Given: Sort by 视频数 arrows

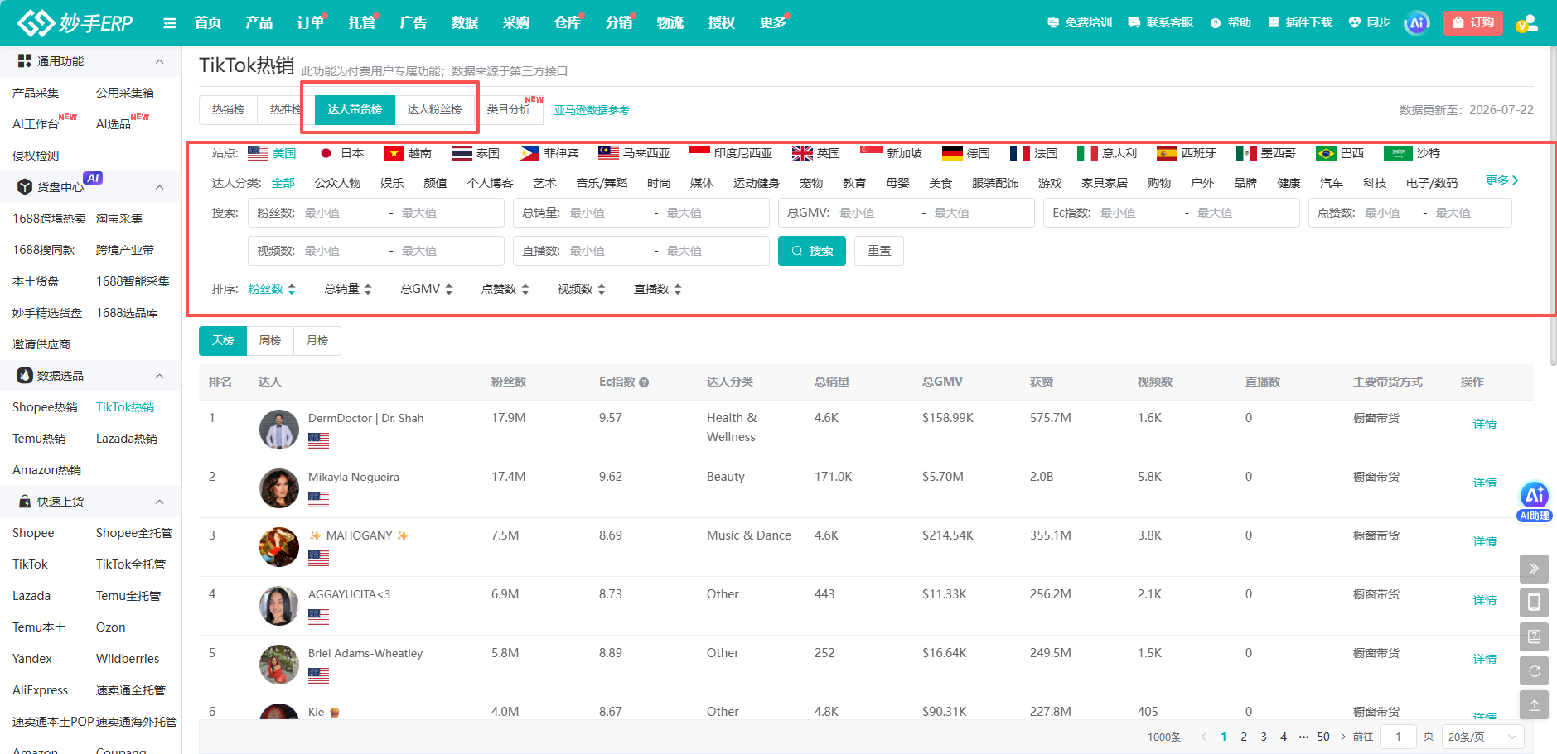Looking at the screenshot, I should (602, 289).
